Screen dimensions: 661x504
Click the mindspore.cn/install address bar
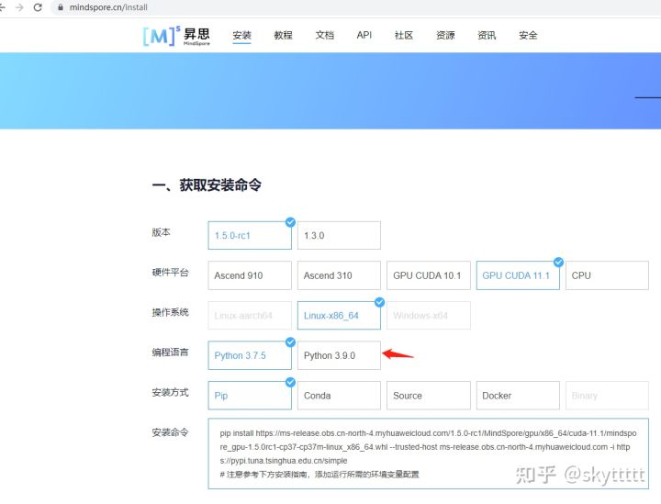(x=354, y=7)
